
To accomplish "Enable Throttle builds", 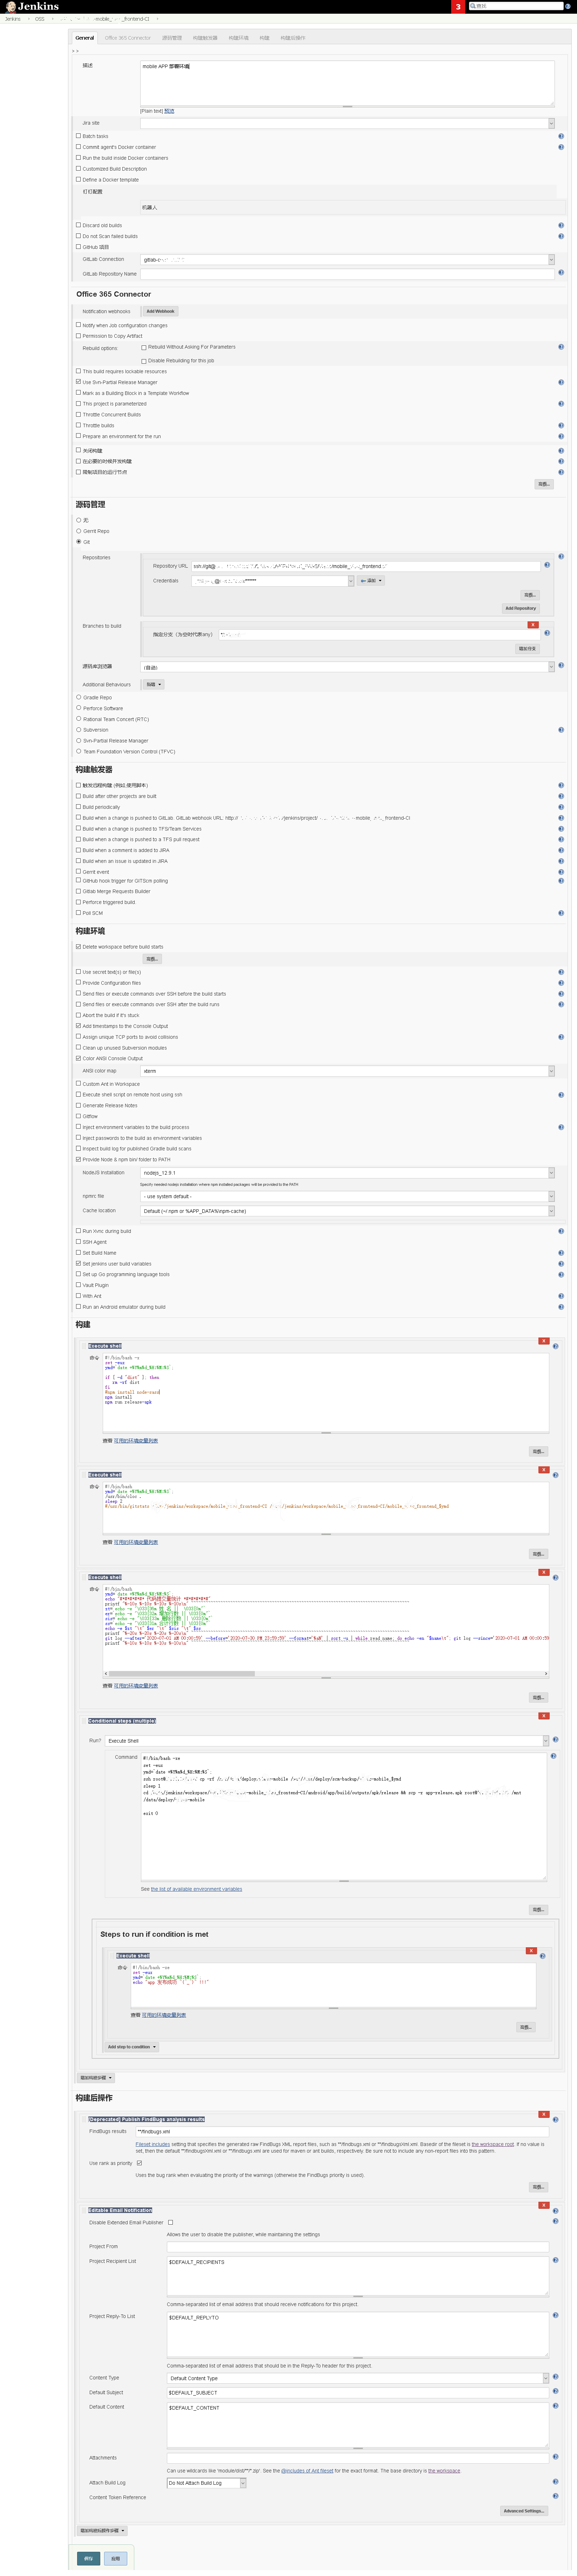I will [79, 425].
